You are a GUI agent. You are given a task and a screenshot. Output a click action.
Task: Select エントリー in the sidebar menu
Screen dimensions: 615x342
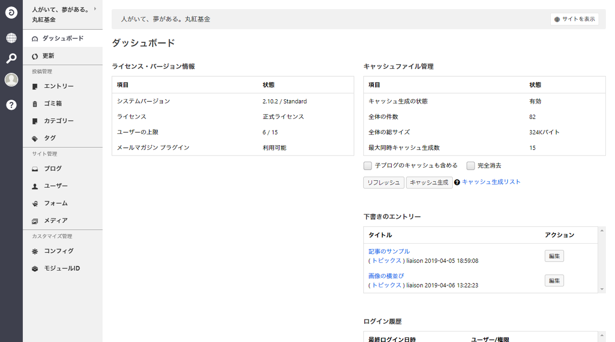point(59,86)
